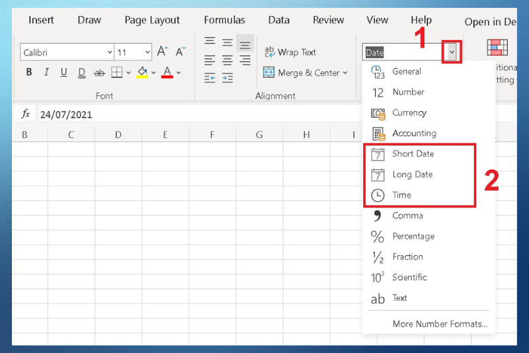Viewport: 529px width, 353px height.
Task: Click the formula bar showing 24/07/2021
Action: click(199, 114)
